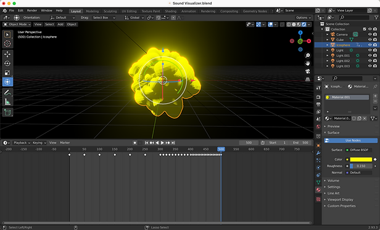Screen dimensions: 380x230
Task: Jump to the timeline start frame
Action: (146, 143)
